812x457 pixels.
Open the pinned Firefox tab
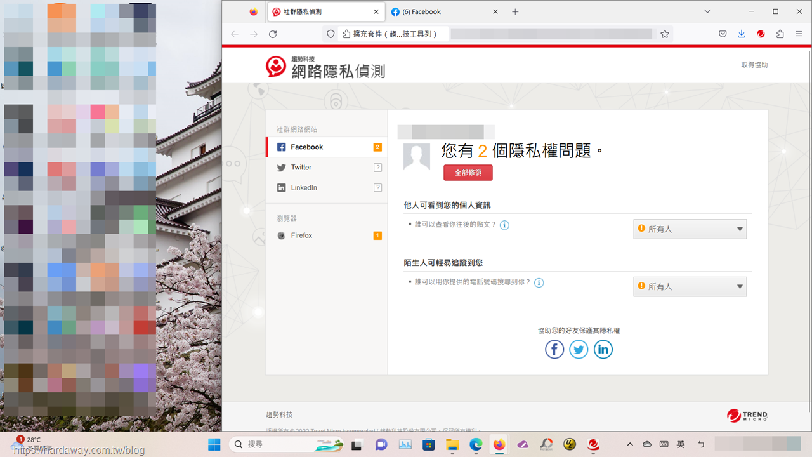tap(254, 11)
